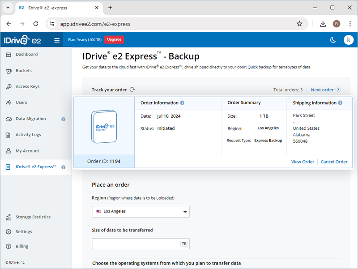The height and width of the screenshot is (269, 358).
Task: Open the 'k' user profile avatar
Action: (x=349, y=40)
